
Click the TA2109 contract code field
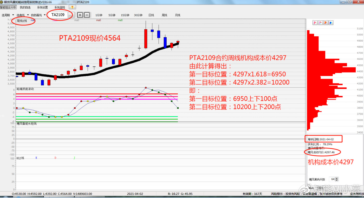point(58,15)
